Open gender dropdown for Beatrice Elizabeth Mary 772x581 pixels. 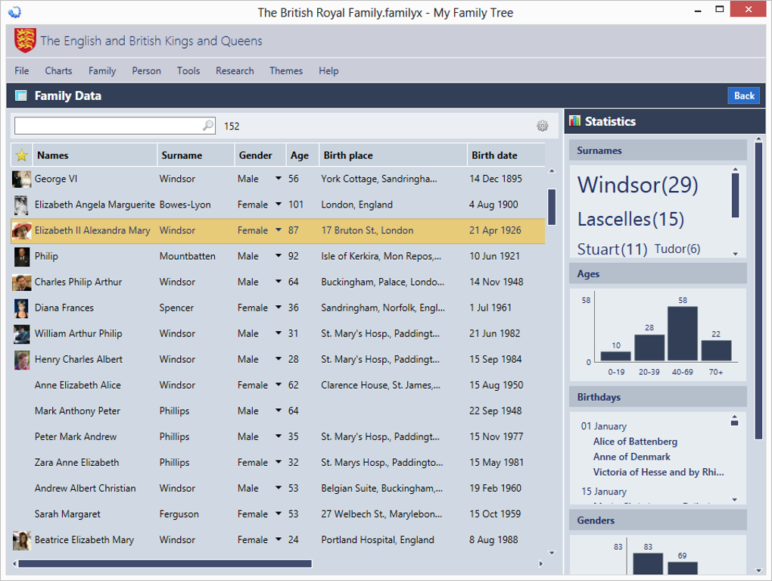click(x=279, y=539)
